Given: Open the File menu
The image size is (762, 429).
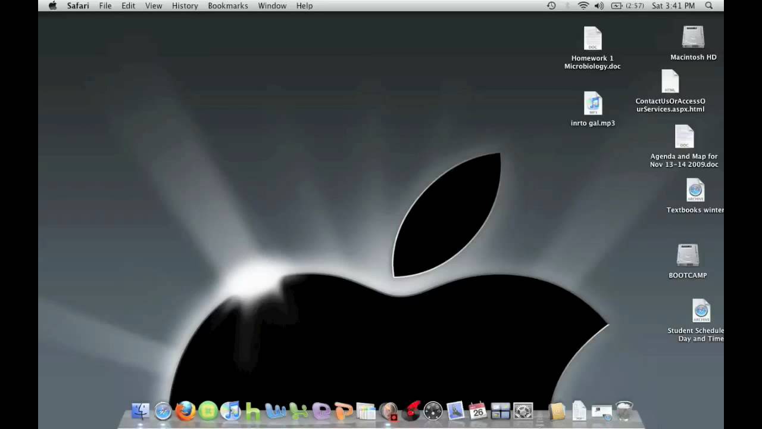Looking at the screenshot, I should coord(105,5).
